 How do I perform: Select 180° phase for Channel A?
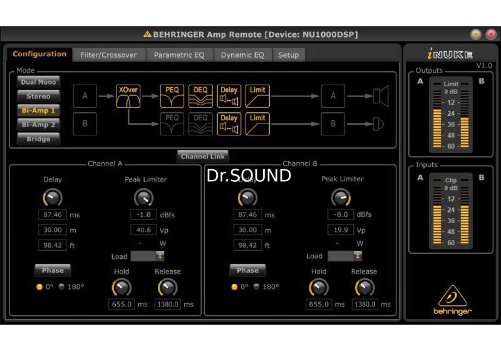[61, 286]
